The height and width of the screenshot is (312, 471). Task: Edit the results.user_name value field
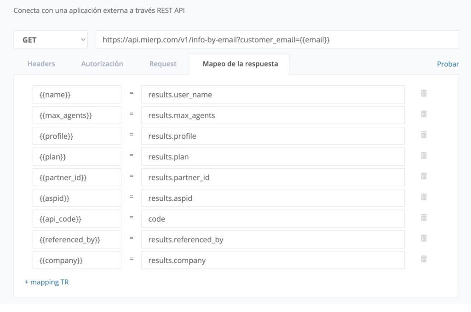click(273, 95)
